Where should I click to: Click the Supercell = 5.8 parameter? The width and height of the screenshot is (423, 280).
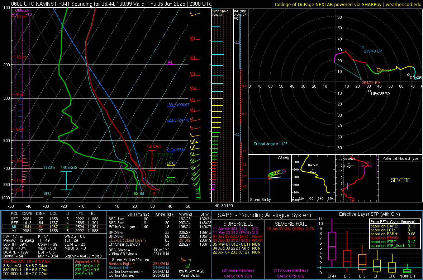[87, 262]
